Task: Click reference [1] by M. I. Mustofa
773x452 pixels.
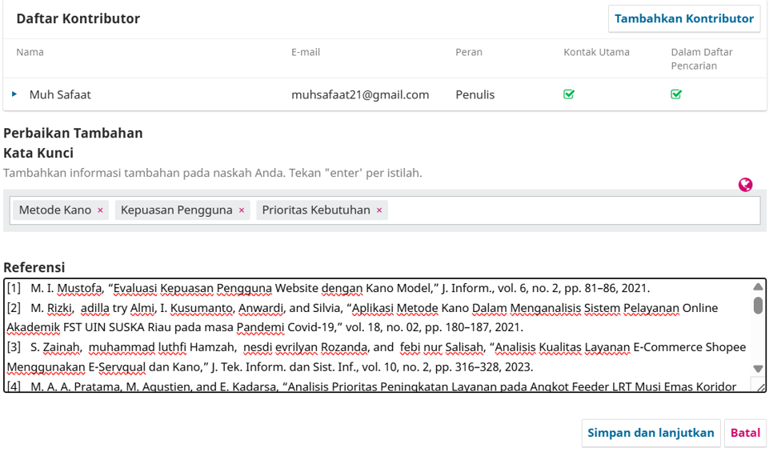Action: [x=328, y=288]
